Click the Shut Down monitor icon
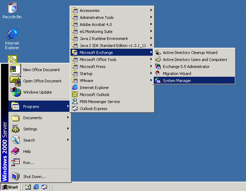Screen dimensions: 246x191 (15, 176)
